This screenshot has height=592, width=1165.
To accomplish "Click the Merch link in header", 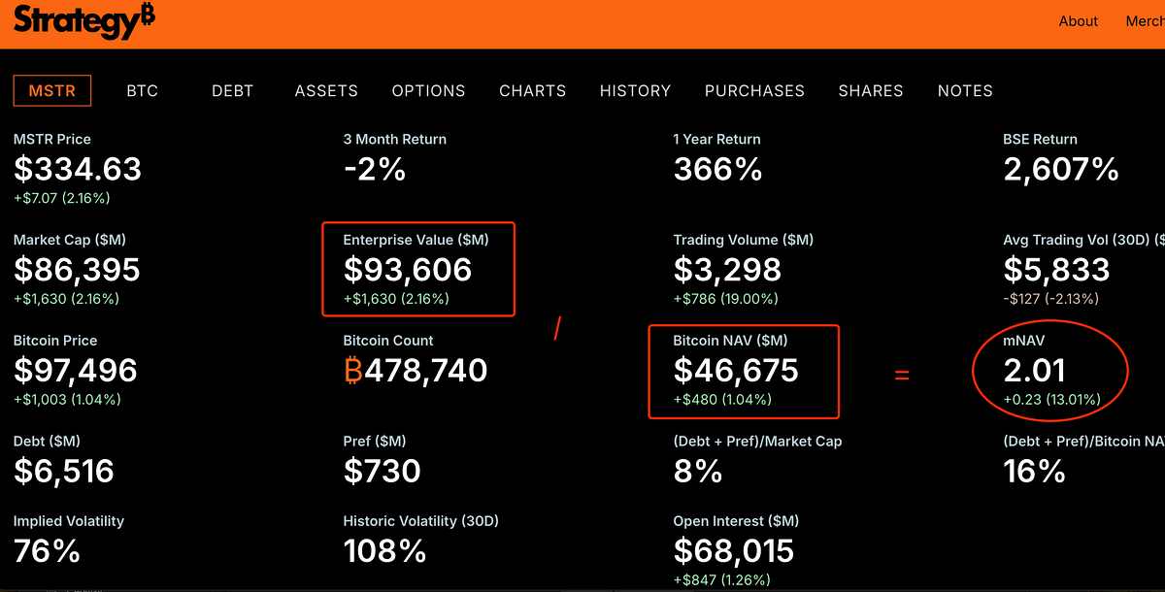I will pyautogui.click(x=1144, y=20).
